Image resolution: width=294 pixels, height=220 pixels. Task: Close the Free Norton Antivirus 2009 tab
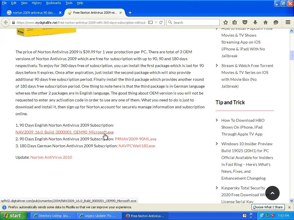[121, 13]
